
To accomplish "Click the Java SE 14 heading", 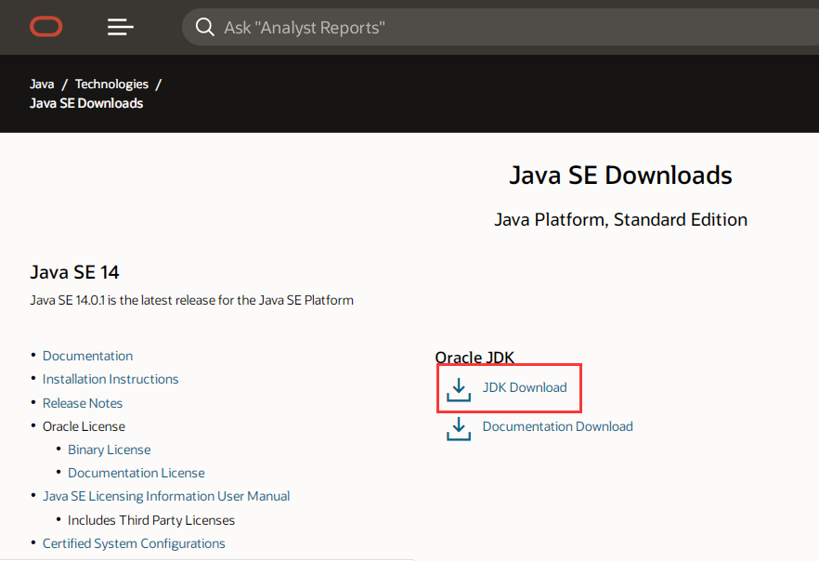I will 74,272.
